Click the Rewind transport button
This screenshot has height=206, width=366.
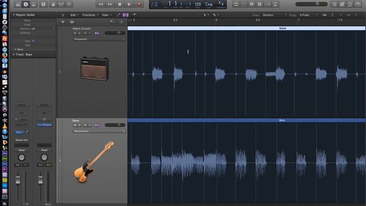pos(101,4)
